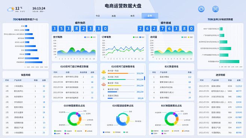Click amount 34 in 销售明细 table
The image size is (246, 138).
click(44, 107)
